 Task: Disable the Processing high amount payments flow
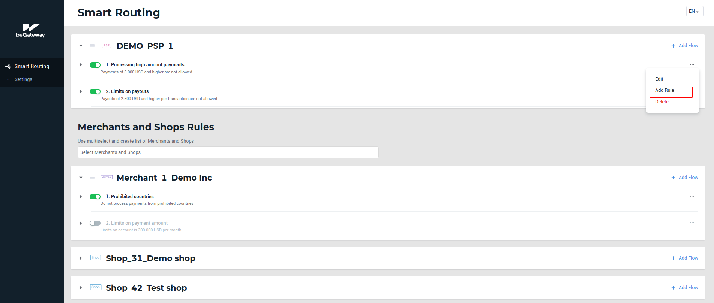coord(95,65)
